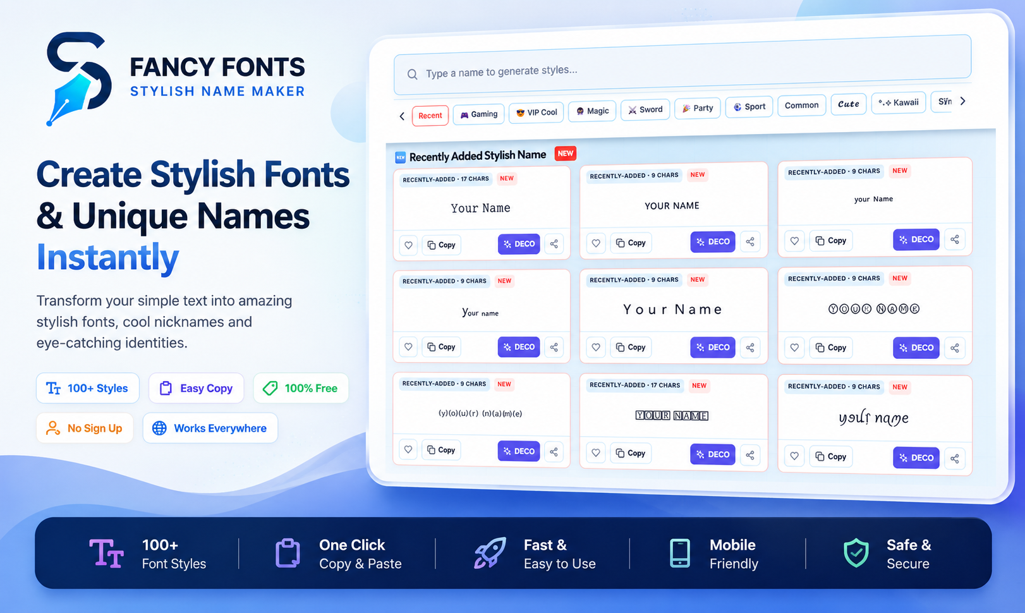Click the 100% Free badge
Viewport: 1025px width, 613px height.
pos(301,388)
